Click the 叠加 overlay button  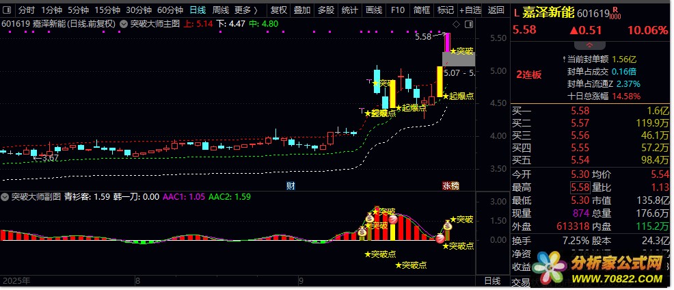point(302,10)
